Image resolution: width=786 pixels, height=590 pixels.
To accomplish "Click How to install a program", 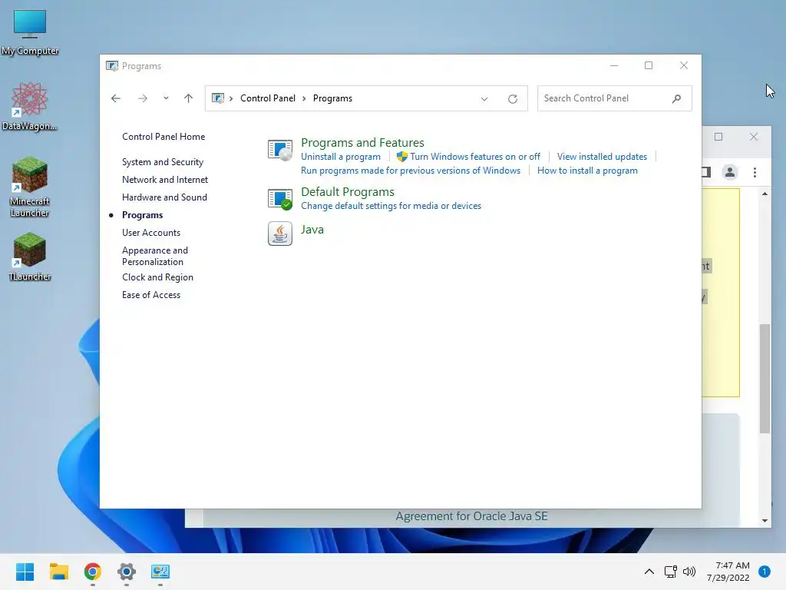I will tap(587, 171).
